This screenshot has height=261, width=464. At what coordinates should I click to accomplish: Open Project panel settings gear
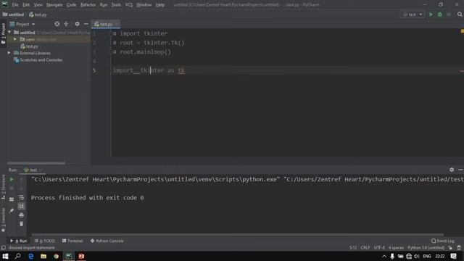click(x=78, y=24)
